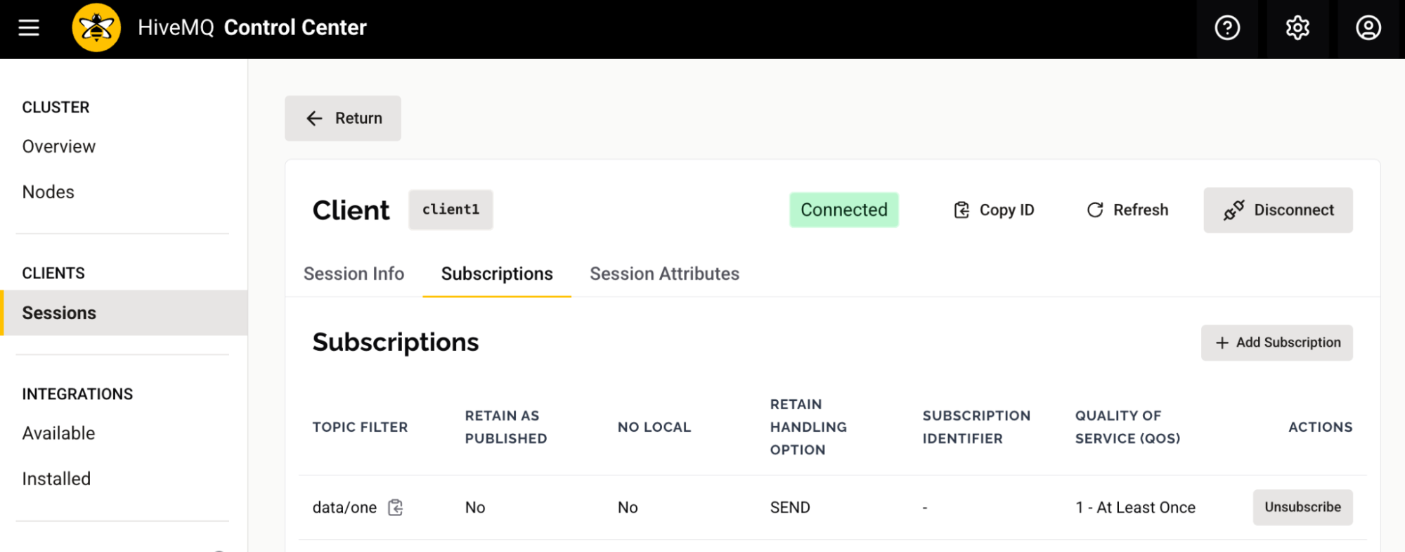This screenshot has height=552, width=1405.
Task: Click SUBSCRIPTION IDENTIFIER column header
Action: [976, 427]
